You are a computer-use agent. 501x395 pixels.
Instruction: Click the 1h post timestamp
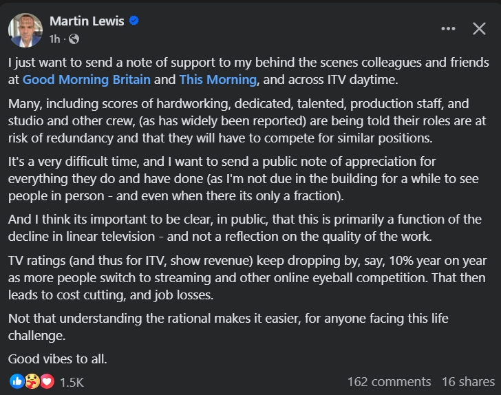pos(54,39)
